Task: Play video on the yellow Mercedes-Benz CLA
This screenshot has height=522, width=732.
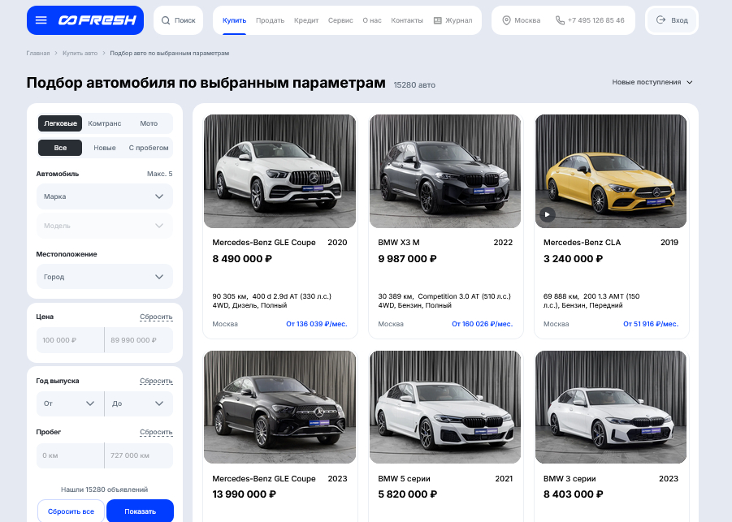Action: click(548, 215)
